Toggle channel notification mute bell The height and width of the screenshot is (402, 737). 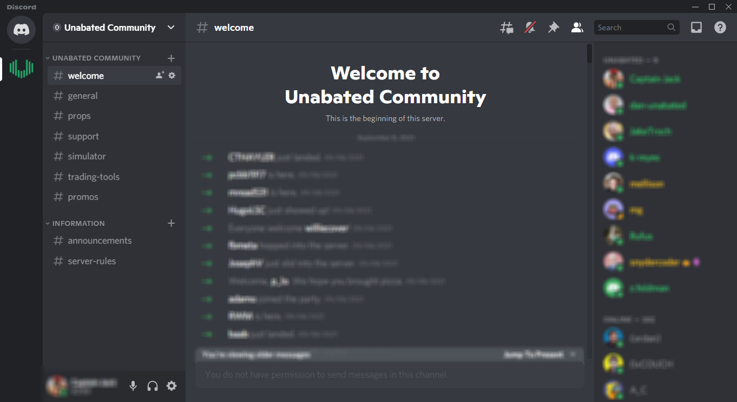click(530, 28)
